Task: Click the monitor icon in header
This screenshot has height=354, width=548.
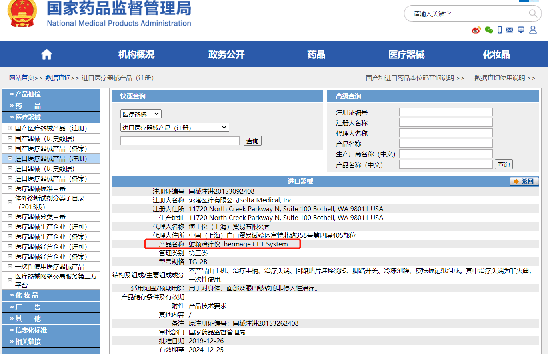Action: tap(521, 30)
